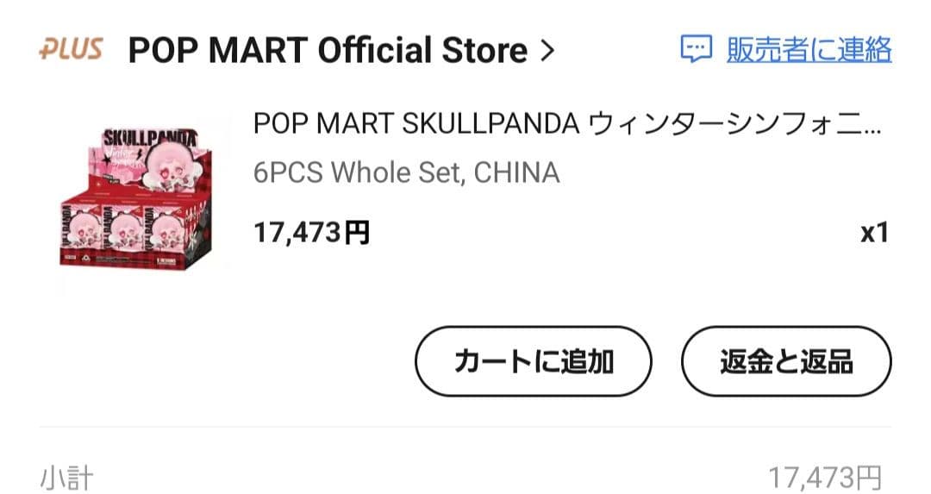The image size is (931, 494).
Task: Select the 6PCS Whole Set, CHINA variant text
Action: (x=406, y=172)
